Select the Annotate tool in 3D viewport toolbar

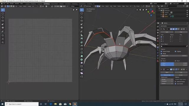82,32
